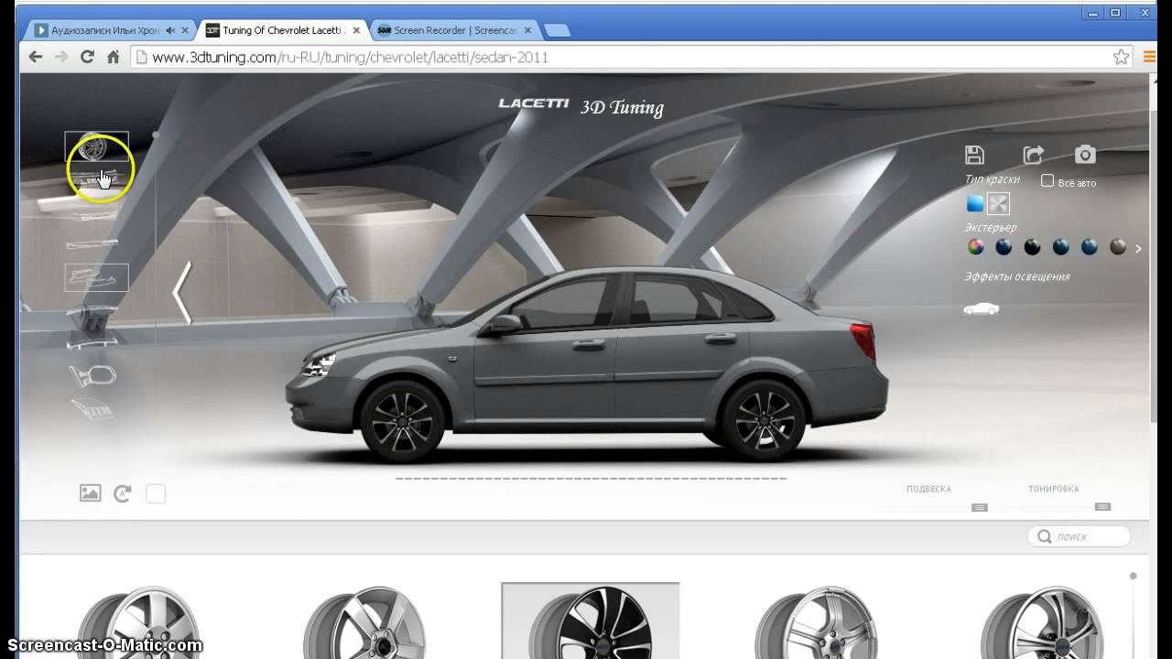Show the previous car view arrow
The width and height of the screenshot is (1172, 659).
tap(182, 293)
